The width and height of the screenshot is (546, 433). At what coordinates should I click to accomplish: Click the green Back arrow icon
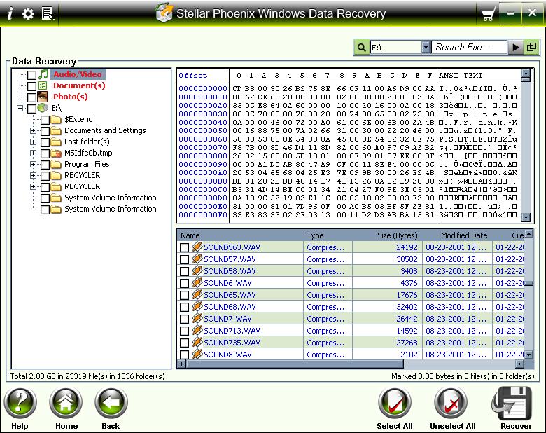coord(111,404)
